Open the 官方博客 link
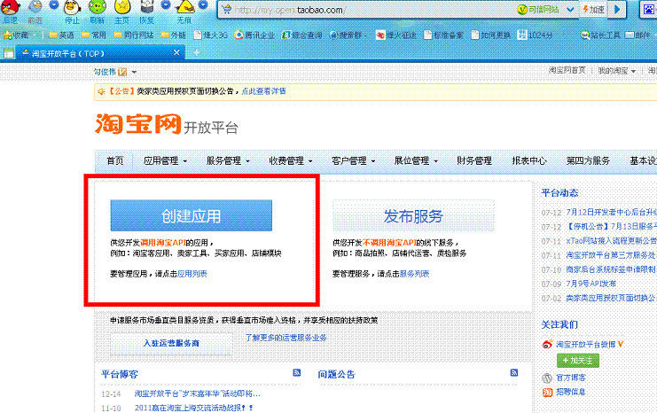 pos(571,378)
